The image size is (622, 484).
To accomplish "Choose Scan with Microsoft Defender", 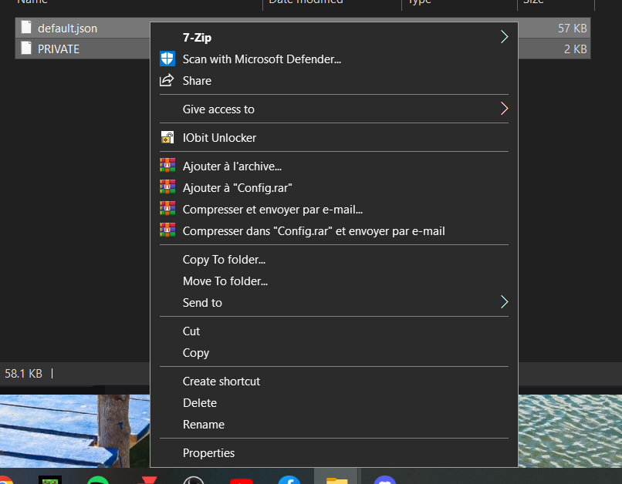I will click(x=334, y=59).
